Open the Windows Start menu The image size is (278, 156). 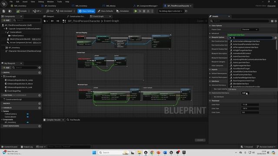click(x=94, y=153)
